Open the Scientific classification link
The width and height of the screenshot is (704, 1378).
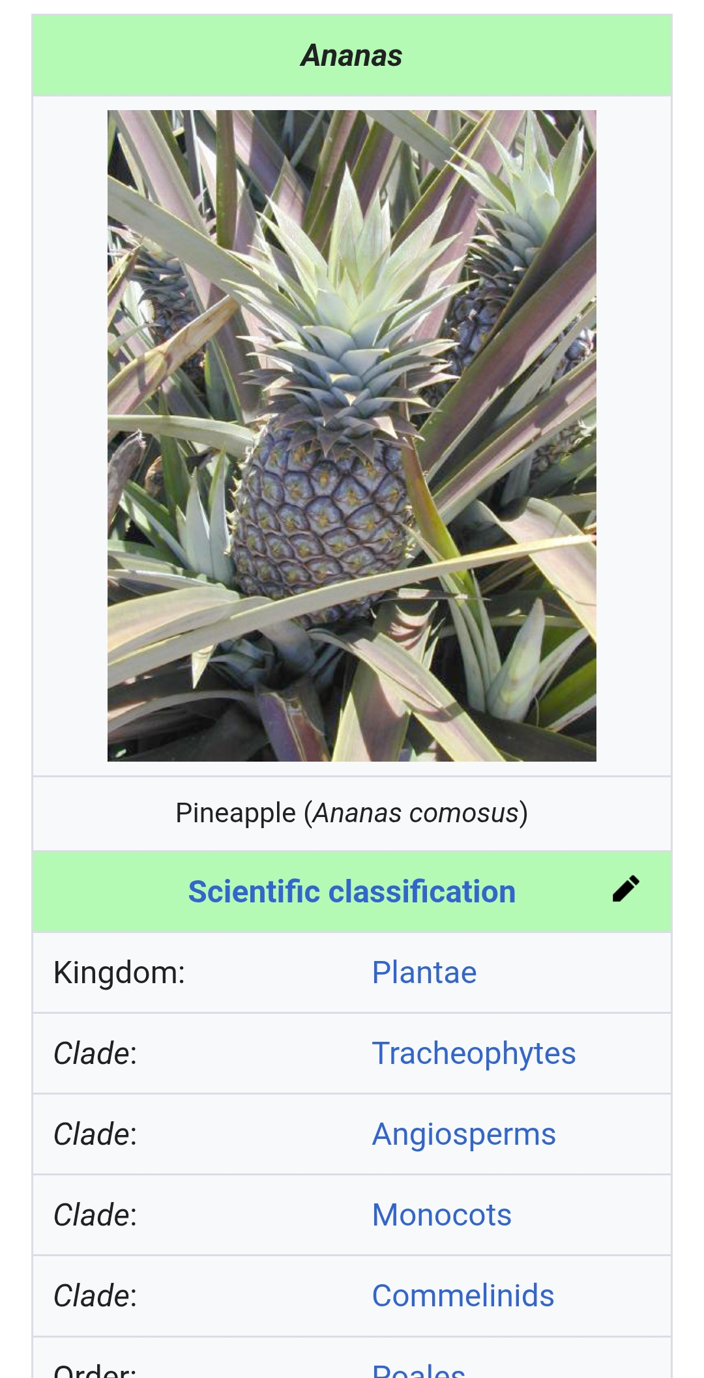coord(351,891)
